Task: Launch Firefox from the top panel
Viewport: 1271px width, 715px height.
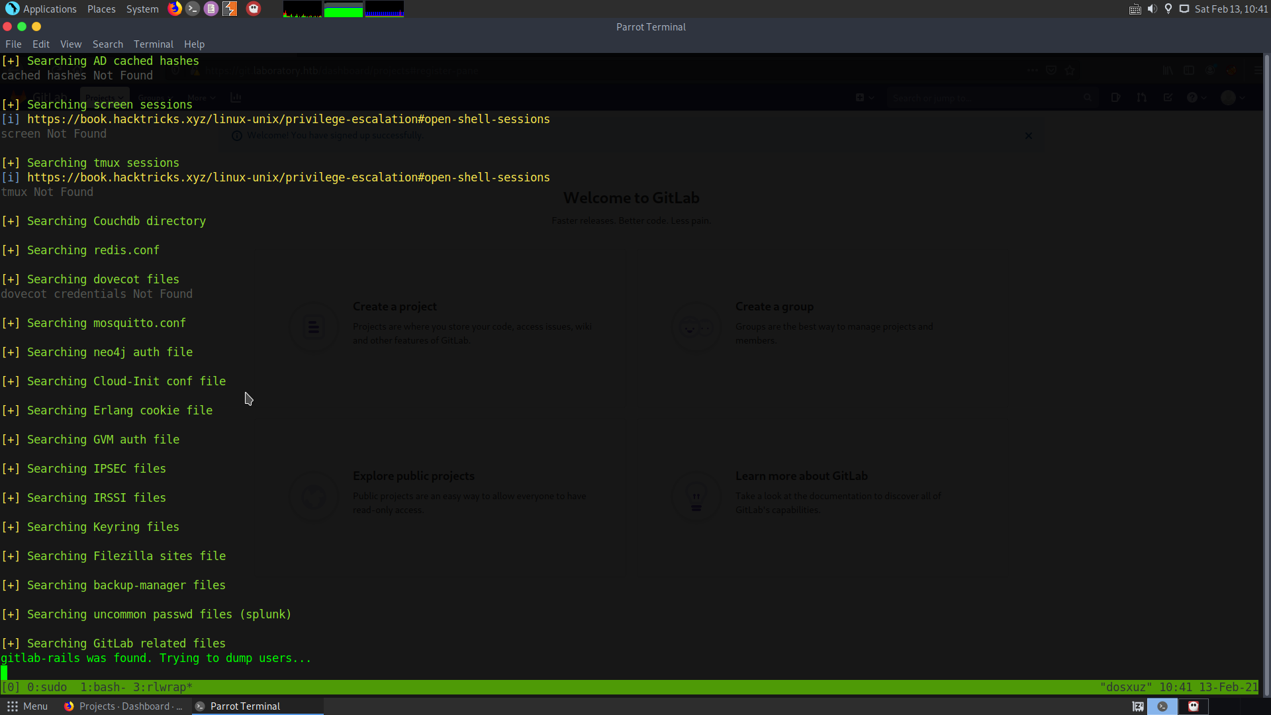Action: click(x=175, y=9)
